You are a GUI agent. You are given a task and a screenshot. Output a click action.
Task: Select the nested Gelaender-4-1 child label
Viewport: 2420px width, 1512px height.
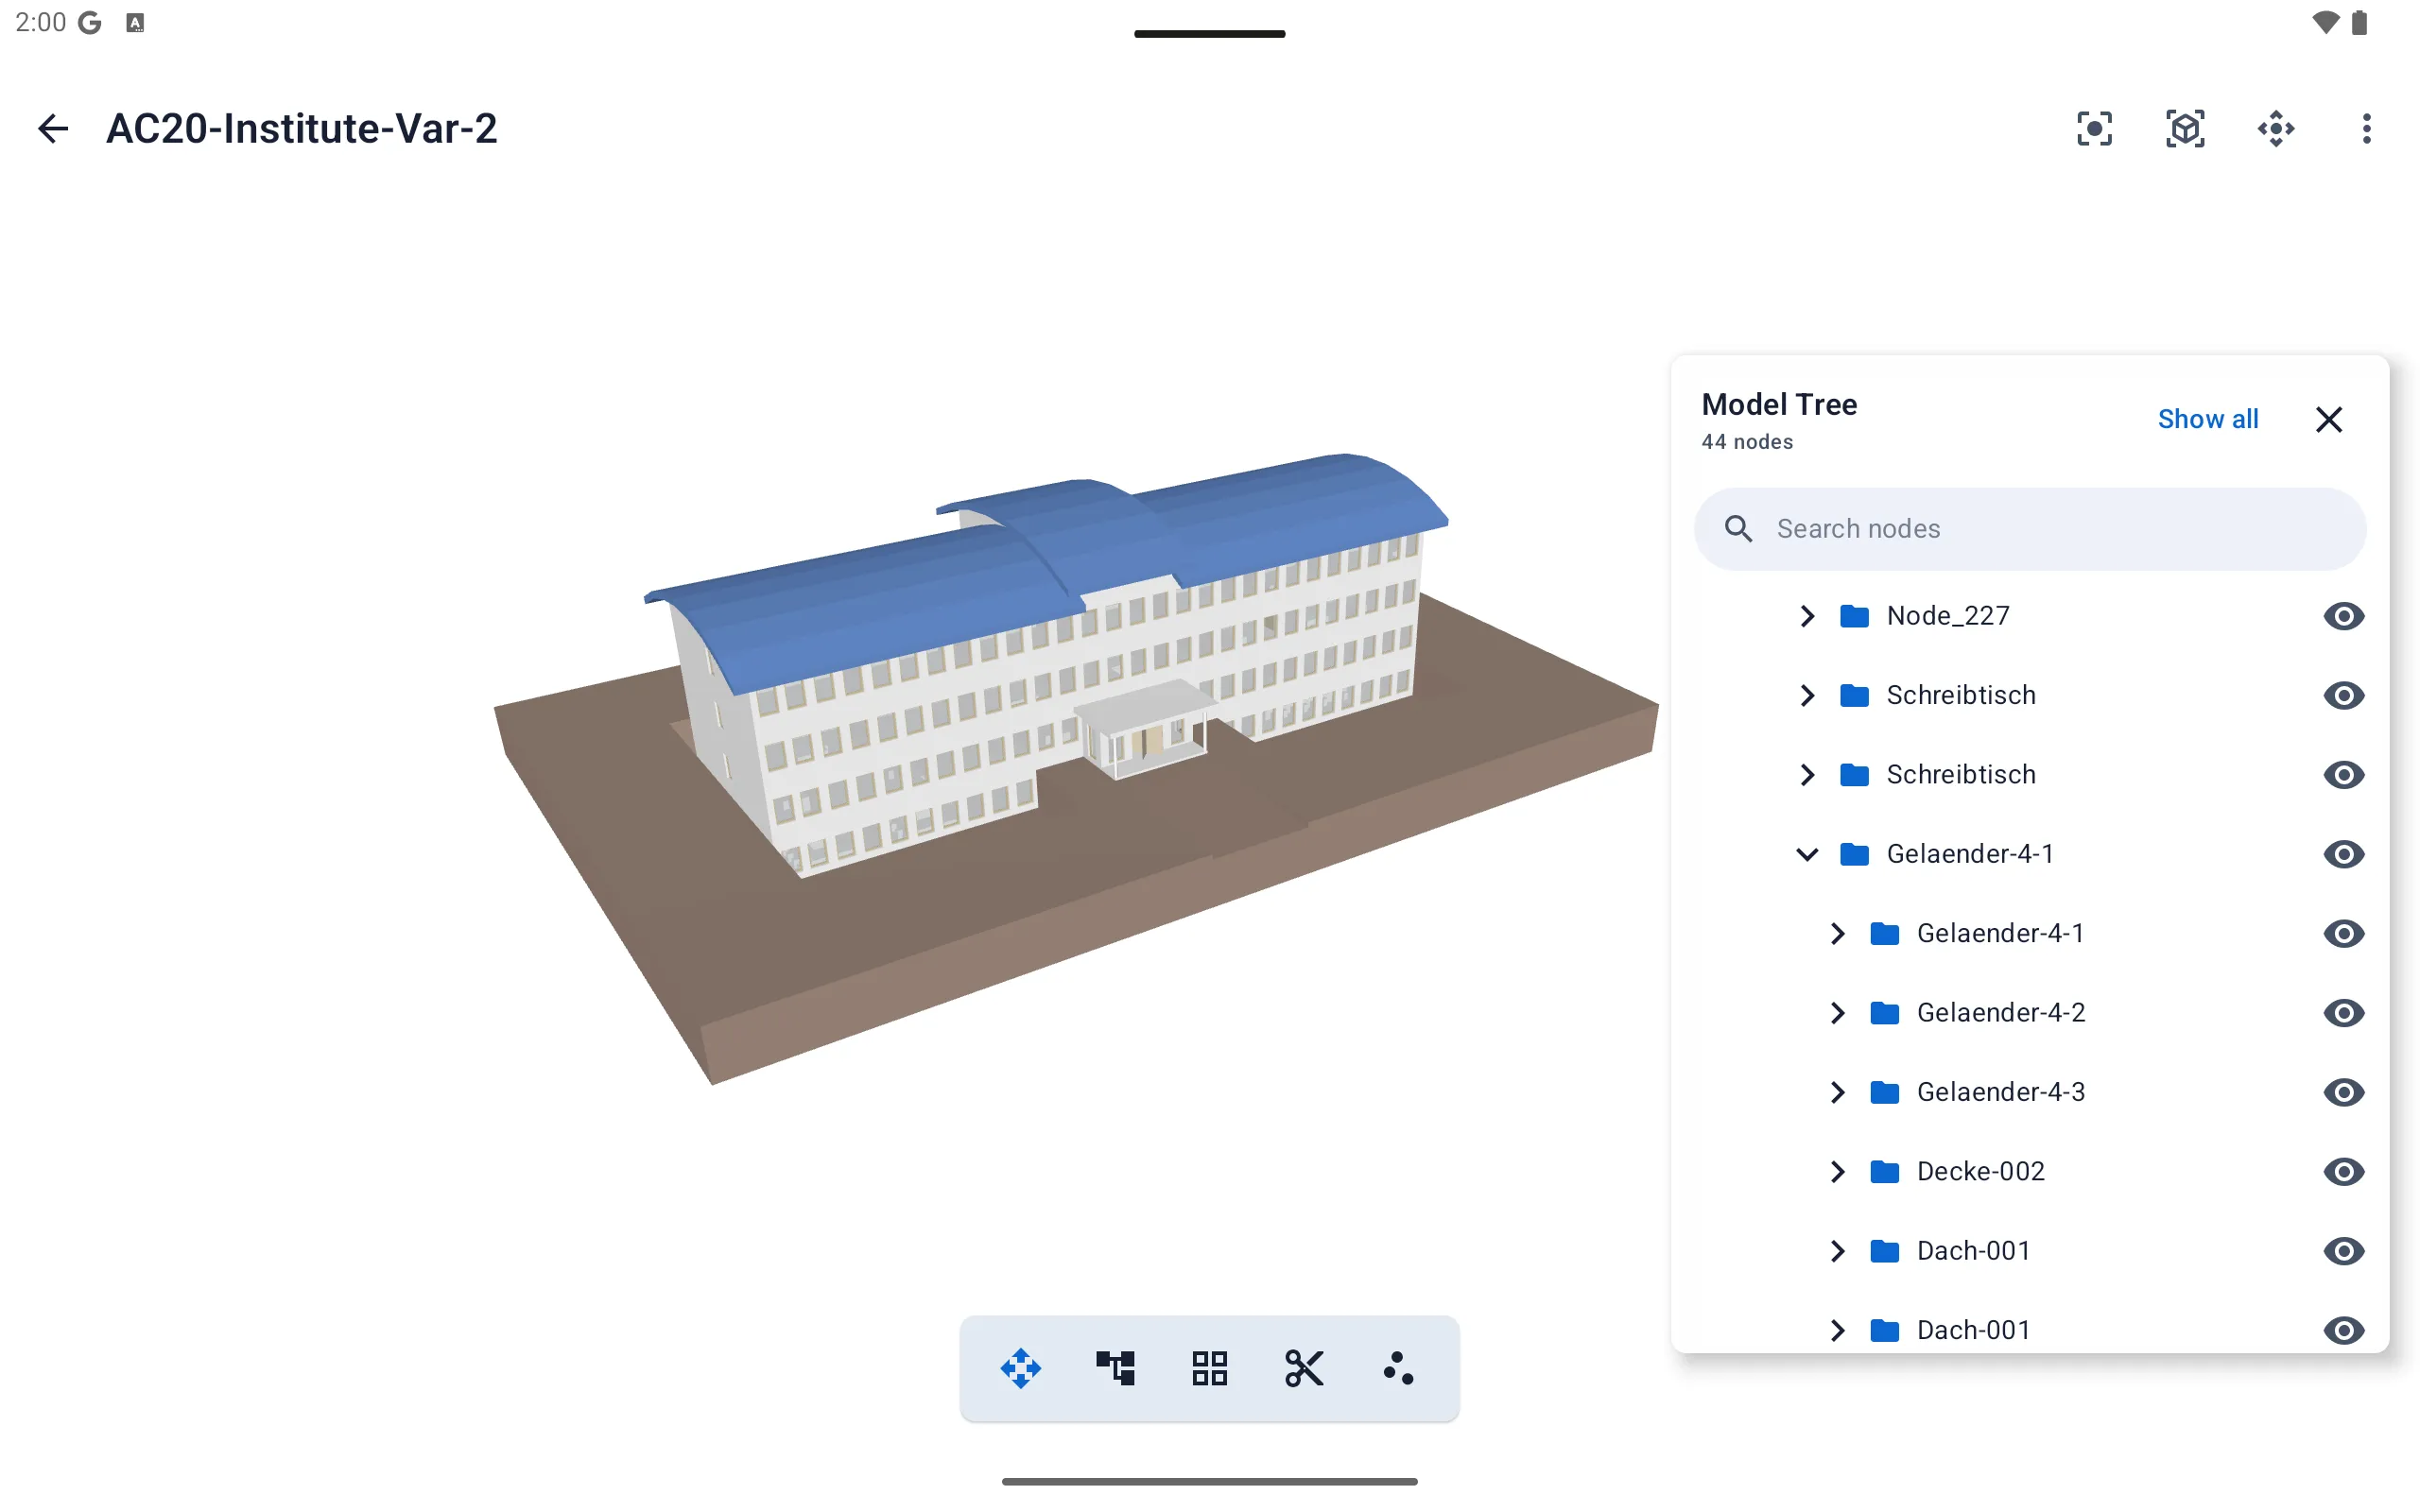[2000, 934]
